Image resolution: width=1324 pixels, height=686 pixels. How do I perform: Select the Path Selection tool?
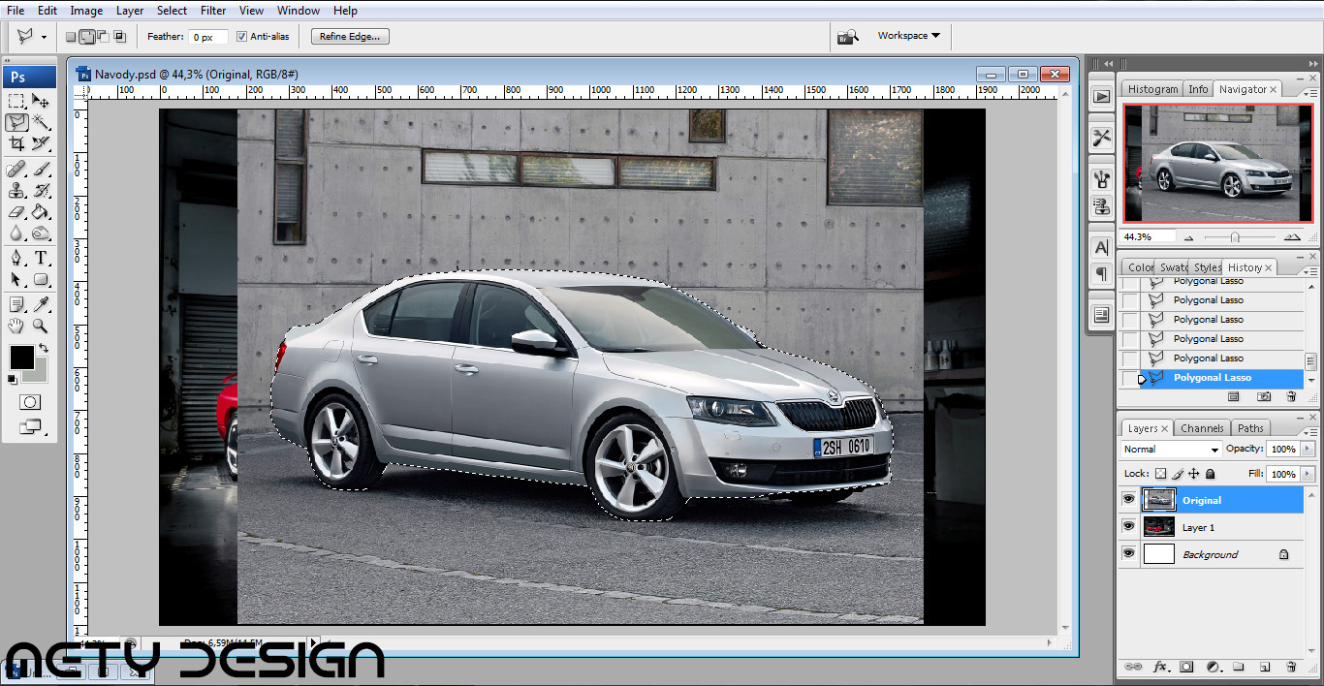16,280
